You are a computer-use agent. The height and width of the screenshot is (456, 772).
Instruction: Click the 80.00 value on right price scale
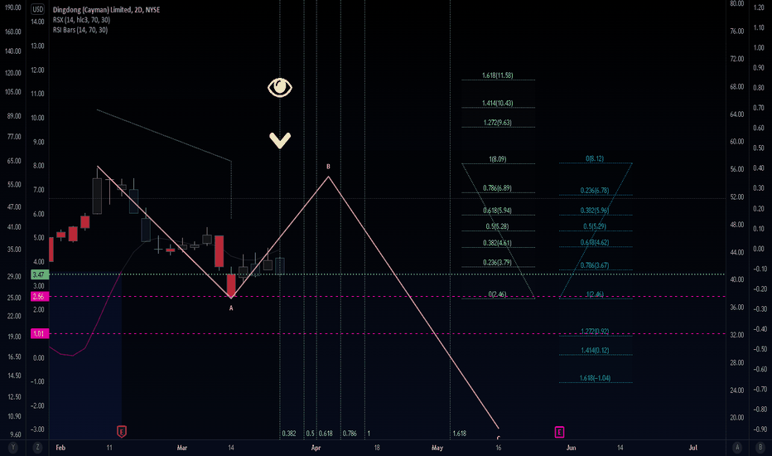(x=737, y=3)
